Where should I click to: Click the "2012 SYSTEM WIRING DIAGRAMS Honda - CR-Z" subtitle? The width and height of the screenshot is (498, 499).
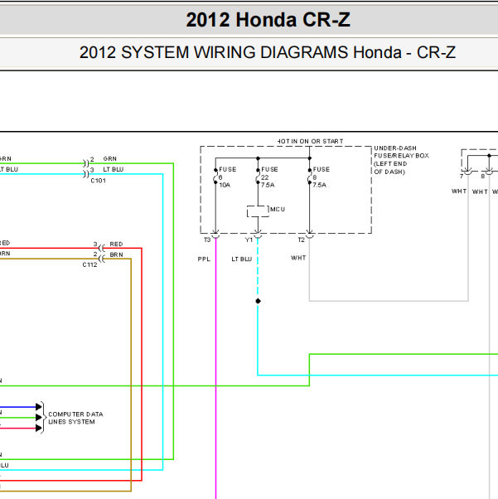click(x=268, y=52)
